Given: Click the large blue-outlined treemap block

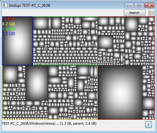Looking at the screenshot, I should click(x=17, y=41).
